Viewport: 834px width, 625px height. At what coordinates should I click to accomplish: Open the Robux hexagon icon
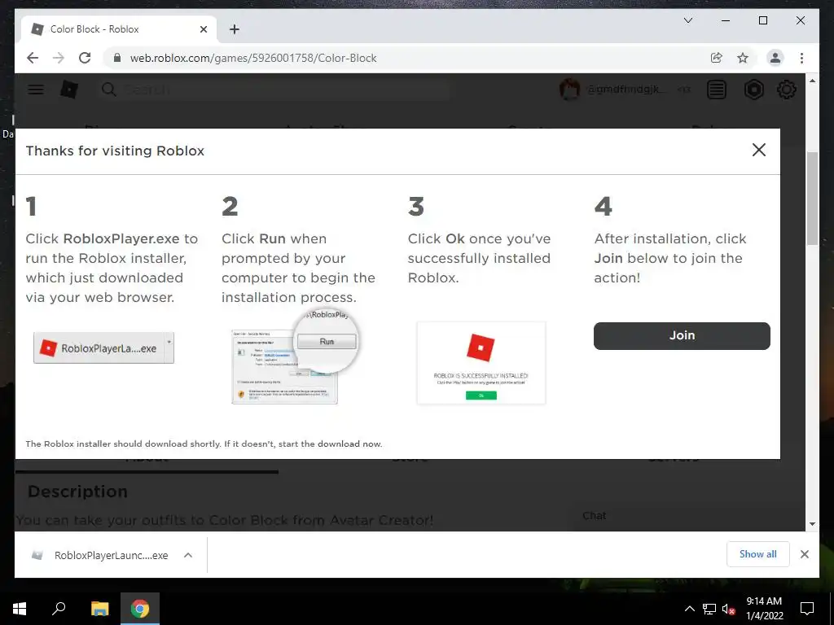tap(753, 90)
